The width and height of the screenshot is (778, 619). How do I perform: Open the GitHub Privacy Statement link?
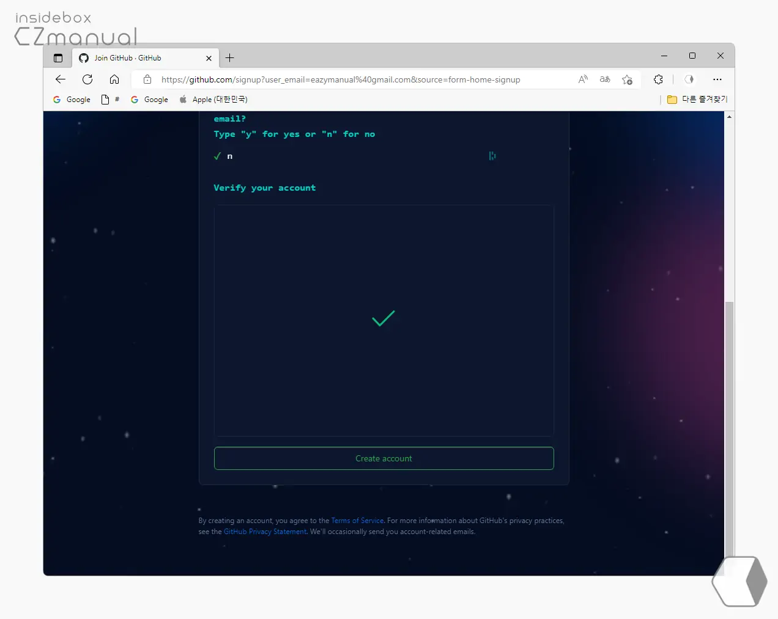point(265,532)
